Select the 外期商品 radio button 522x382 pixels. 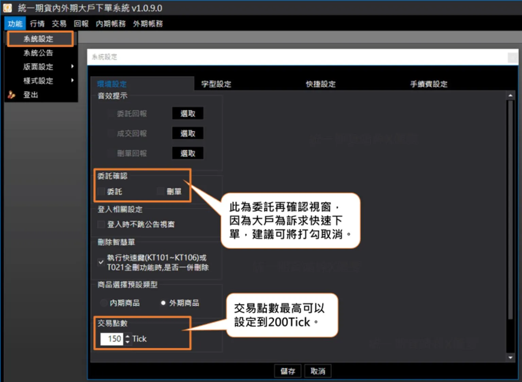(x=163, y=303)
